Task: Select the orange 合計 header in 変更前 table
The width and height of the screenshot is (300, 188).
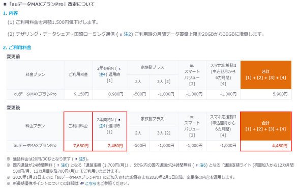Action: (x=266, y=75)
